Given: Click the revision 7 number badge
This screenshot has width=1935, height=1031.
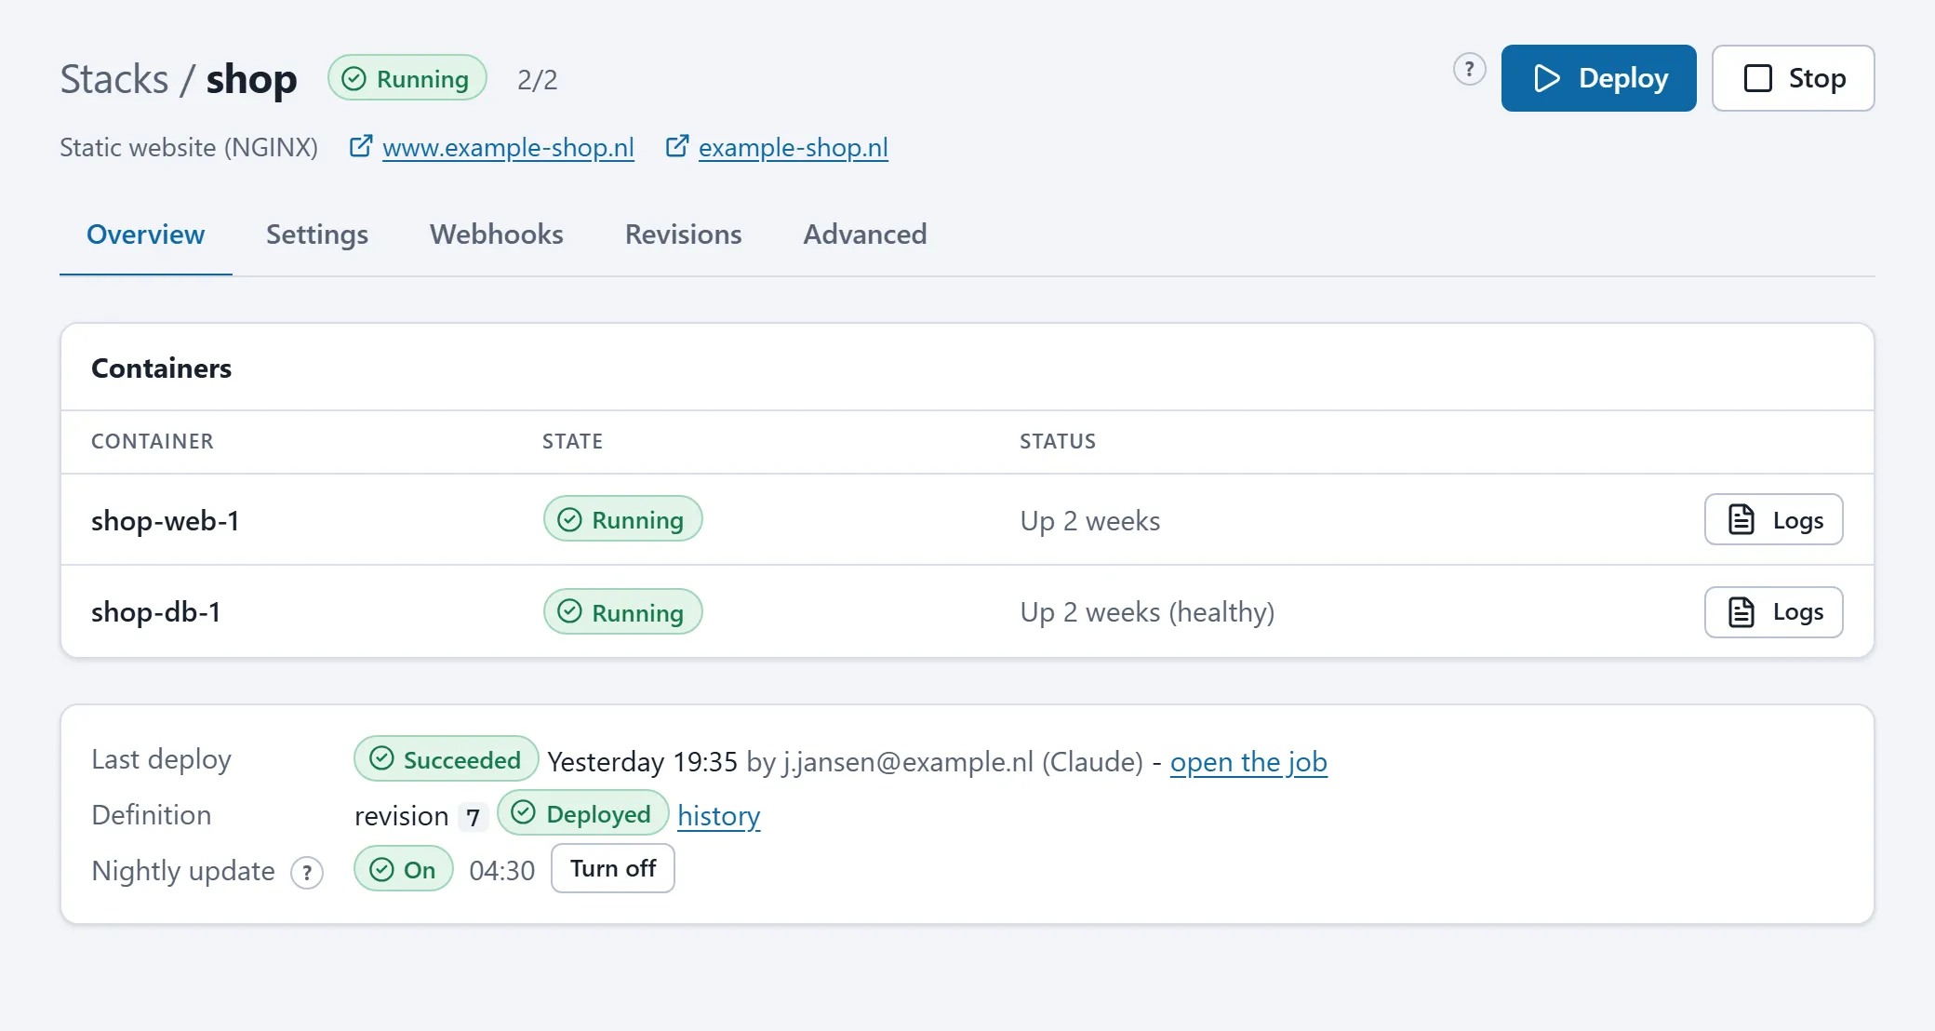Looking at the screenshot, I should click(473, 817).
